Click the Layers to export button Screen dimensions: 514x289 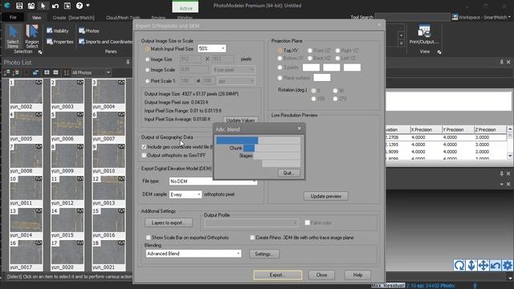169,222
